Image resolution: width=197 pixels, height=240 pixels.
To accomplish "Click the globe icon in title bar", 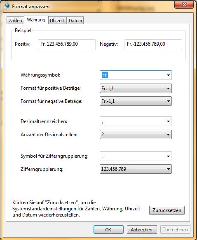I will pyautogui.click(x=7, y=7).
